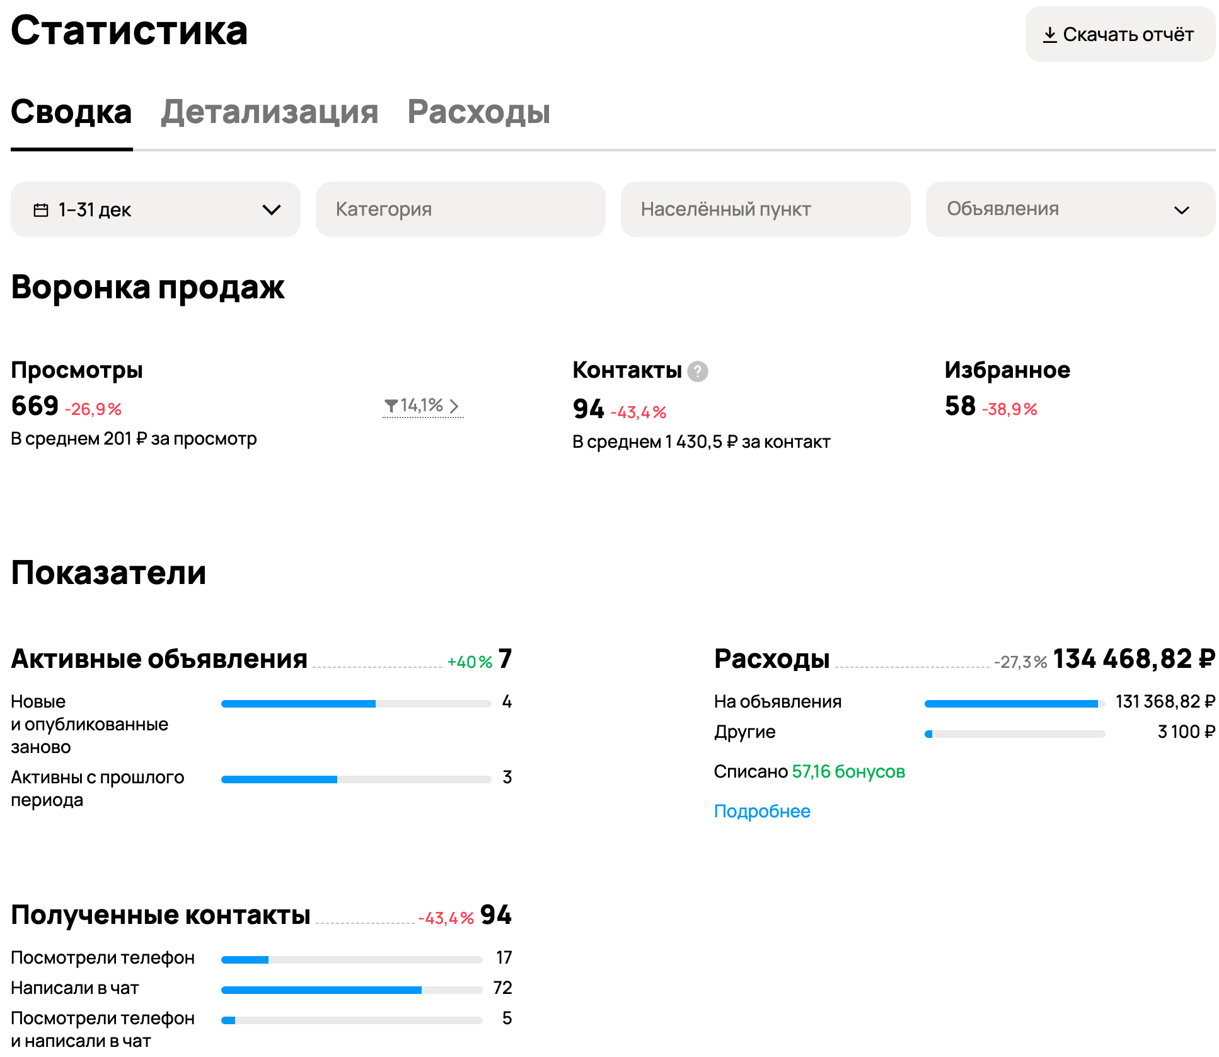Expand the 1–31 дек date range dropdown

tap(271, 210)
